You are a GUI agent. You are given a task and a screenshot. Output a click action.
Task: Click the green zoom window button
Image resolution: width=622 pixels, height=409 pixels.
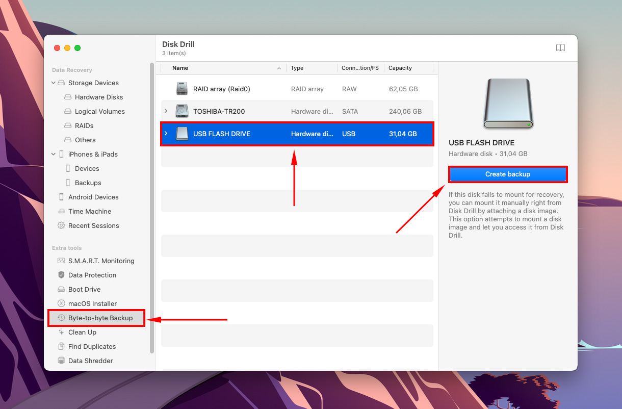[x=77, y=48]
